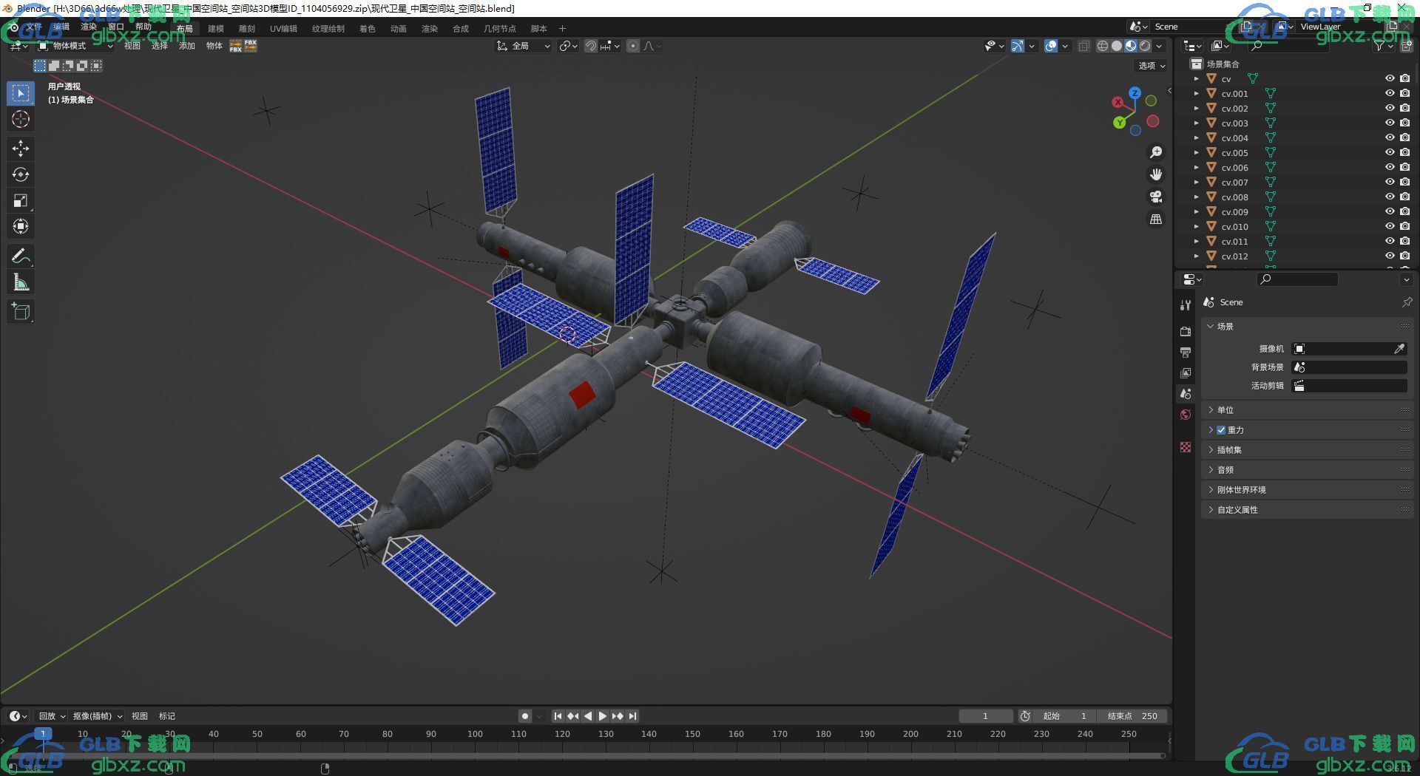The width and height of the screenshot is (1420, 776).
Task: Switch to solid viewport shading
Action: pos(1117,46)
